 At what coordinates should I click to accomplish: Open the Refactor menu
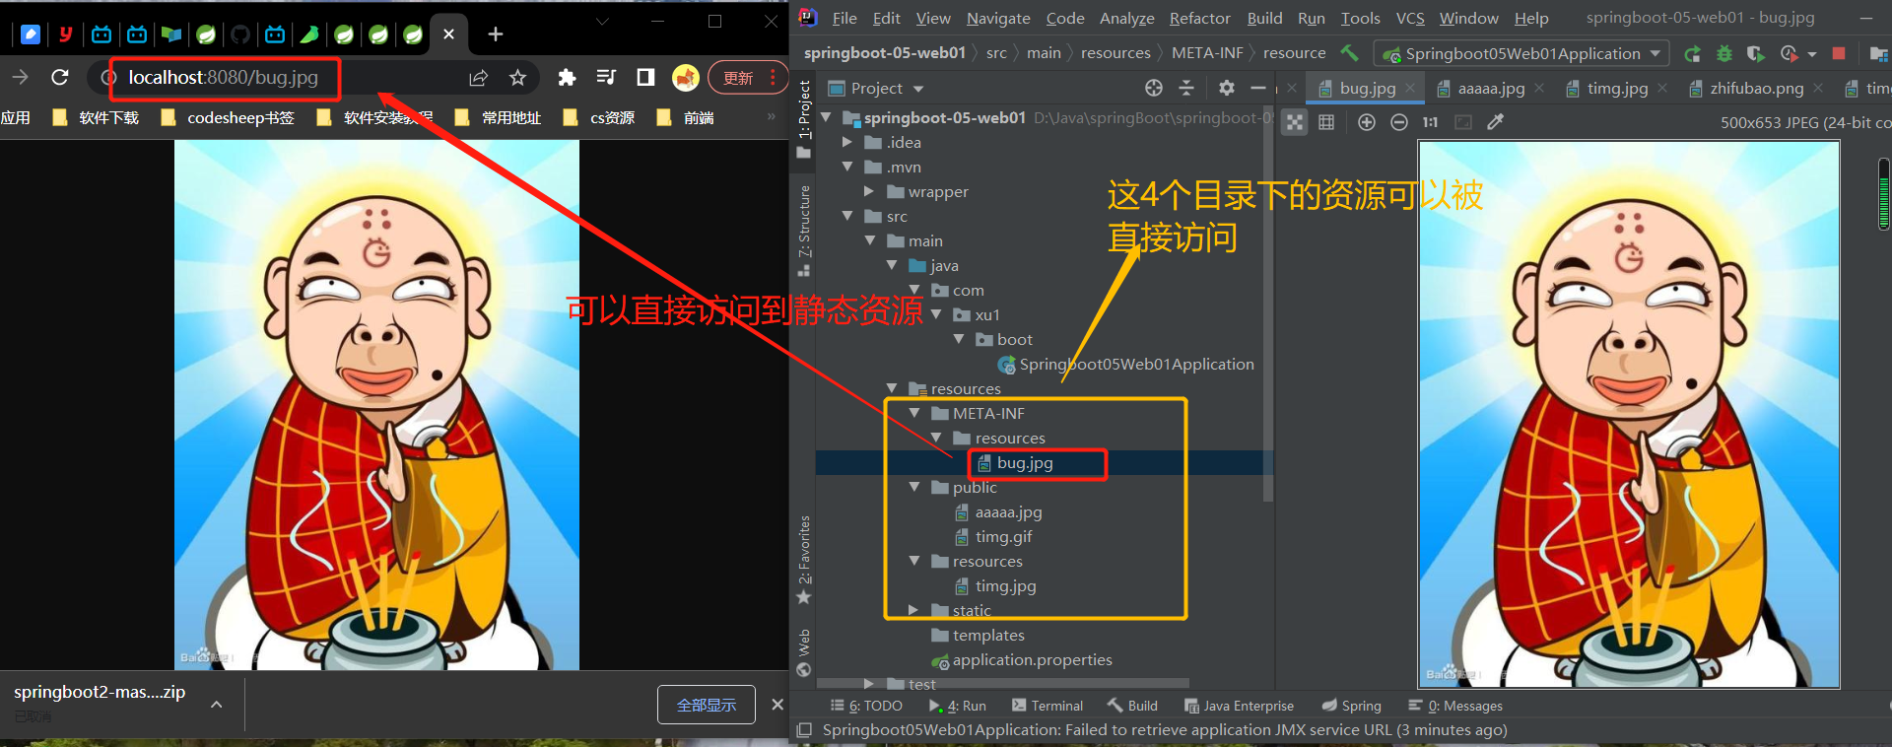tap(1199, 18)
